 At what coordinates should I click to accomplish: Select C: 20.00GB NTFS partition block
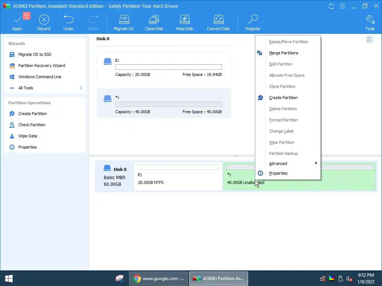[178, 176]
